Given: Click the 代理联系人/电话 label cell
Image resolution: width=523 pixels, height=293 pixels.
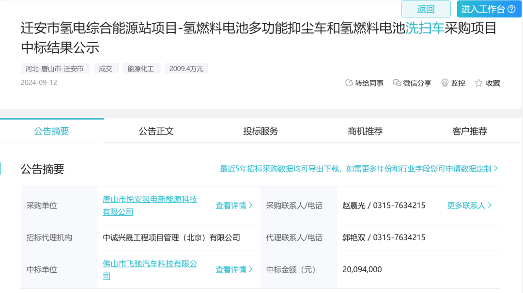Looking at the screenshot, I should (299, 237).
